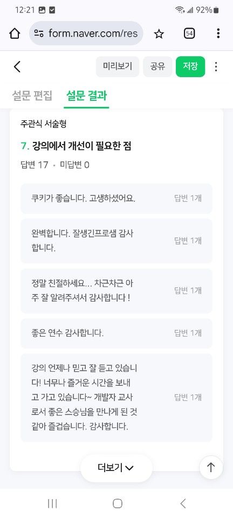The image size is (233, 518).
Task: Jump to top with the up-arrow button
Action: tap(211, 467)
